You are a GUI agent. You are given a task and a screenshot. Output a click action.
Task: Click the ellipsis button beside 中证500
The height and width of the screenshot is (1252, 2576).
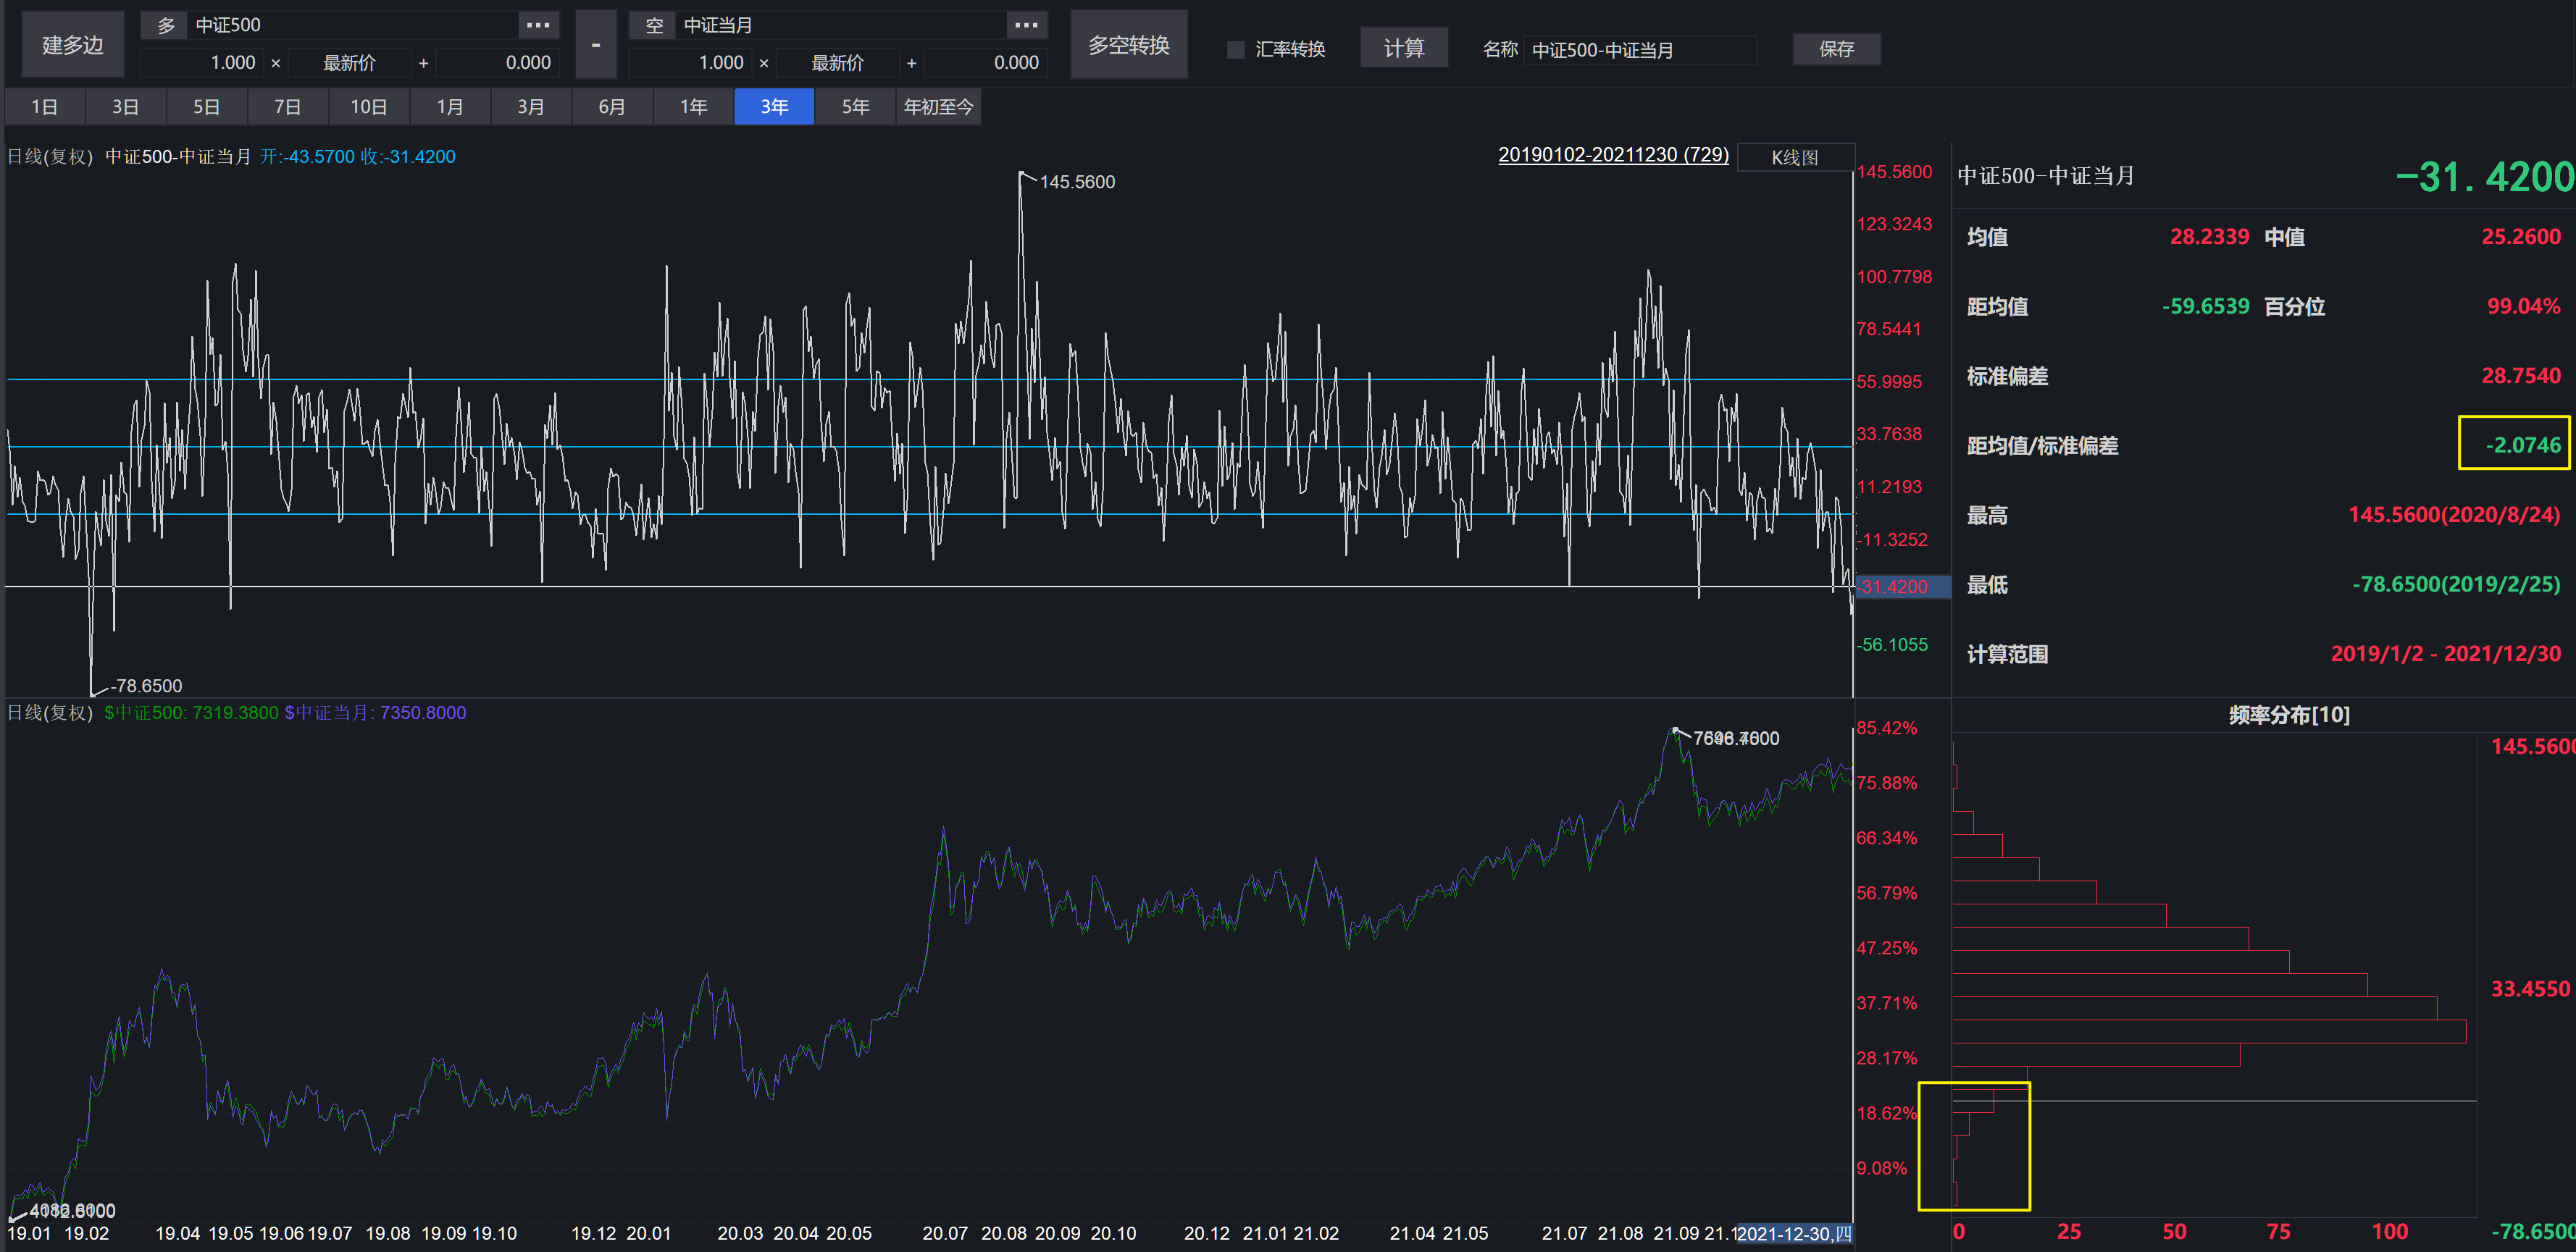click(x=537, y=25)
